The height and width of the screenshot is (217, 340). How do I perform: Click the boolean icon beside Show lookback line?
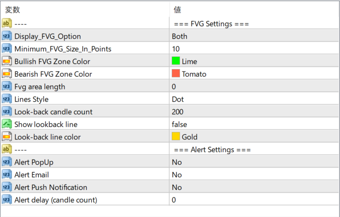[x=7, y=124]
